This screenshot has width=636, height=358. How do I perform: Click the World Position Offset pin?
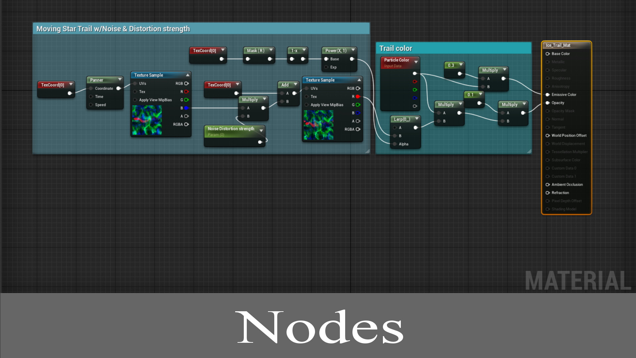(x=548, y=136)
